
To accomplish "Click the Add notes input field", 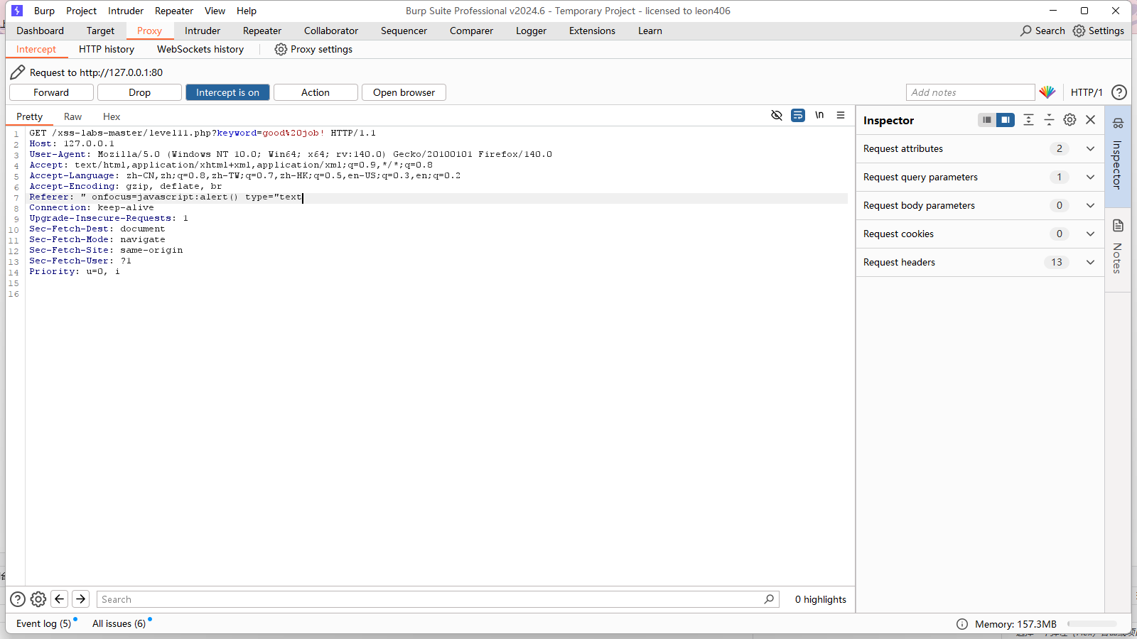I will pos(970,92).
